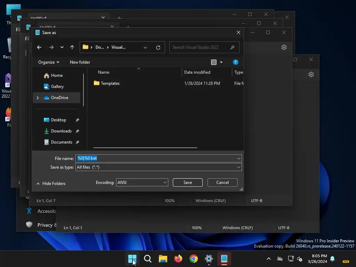Screen dimensions: 356x267
Task: Change view using the view layout icon
Action: coord(214,62)
